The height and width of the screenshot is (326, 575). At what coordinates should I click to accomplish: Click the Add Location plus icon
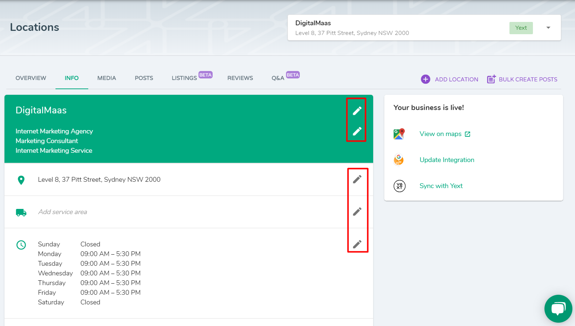tap(425, 79)
